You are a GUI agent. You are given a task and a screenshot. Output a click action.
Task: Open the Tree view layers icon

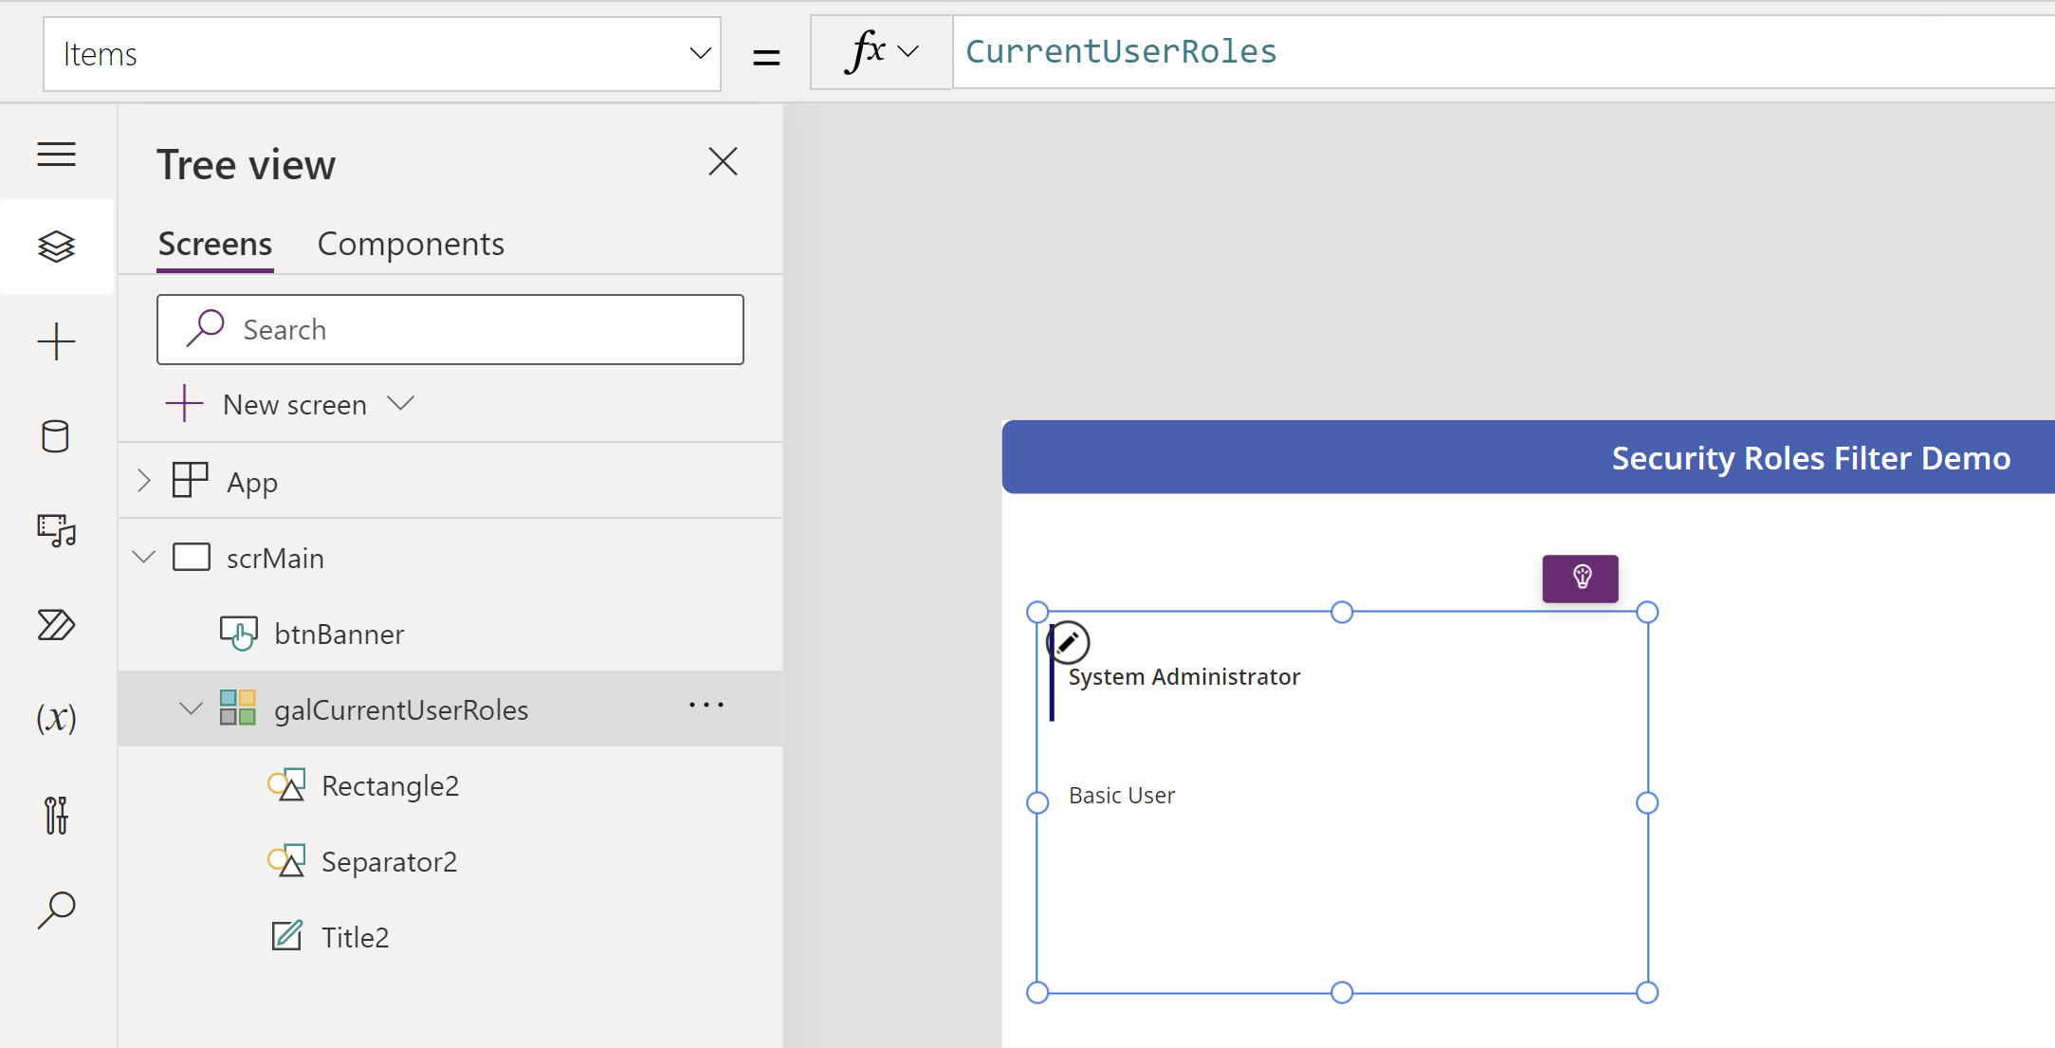click(57, 247)
